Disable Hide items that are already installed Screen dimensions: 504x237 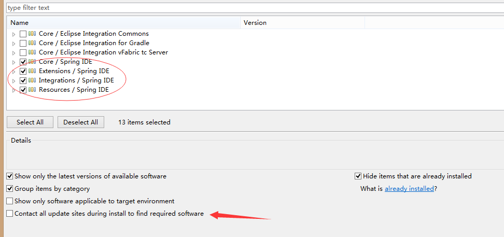click(358, 176)
